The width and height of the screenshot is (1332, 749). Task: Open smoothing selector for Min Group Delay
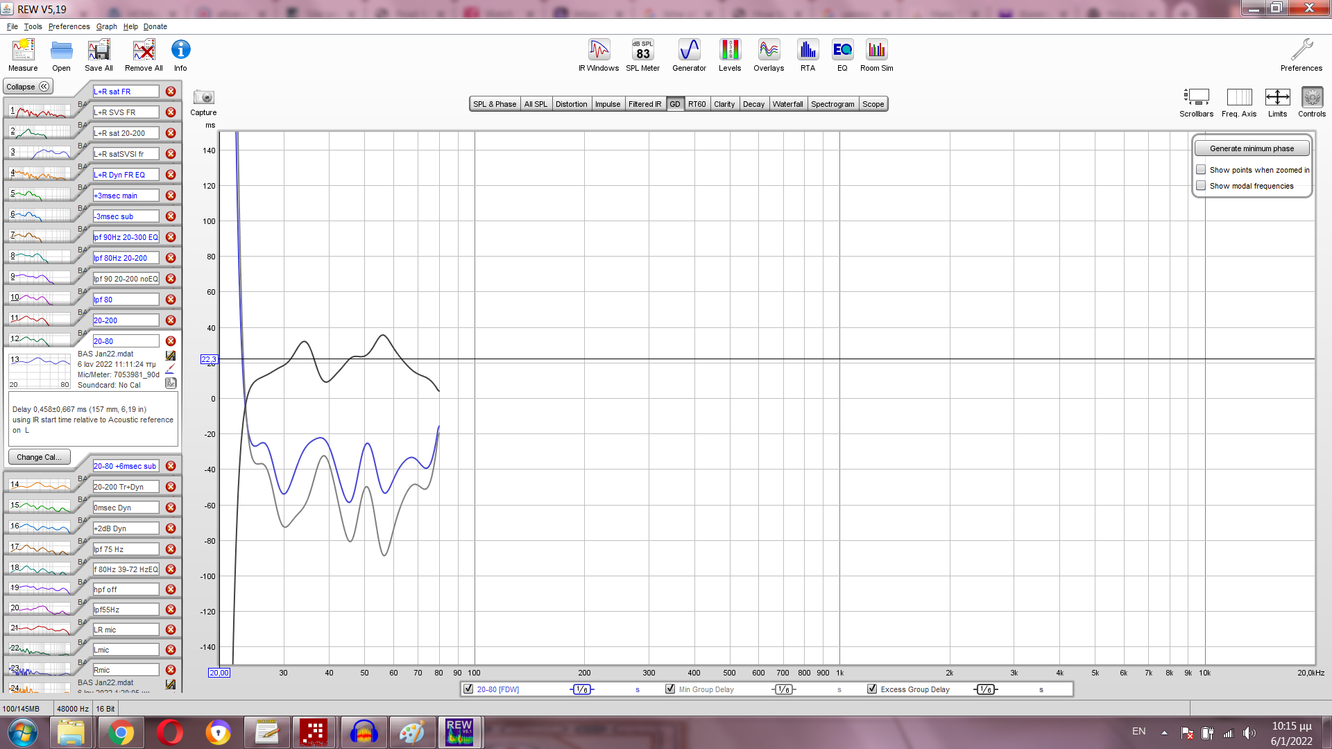coord(784,689)
